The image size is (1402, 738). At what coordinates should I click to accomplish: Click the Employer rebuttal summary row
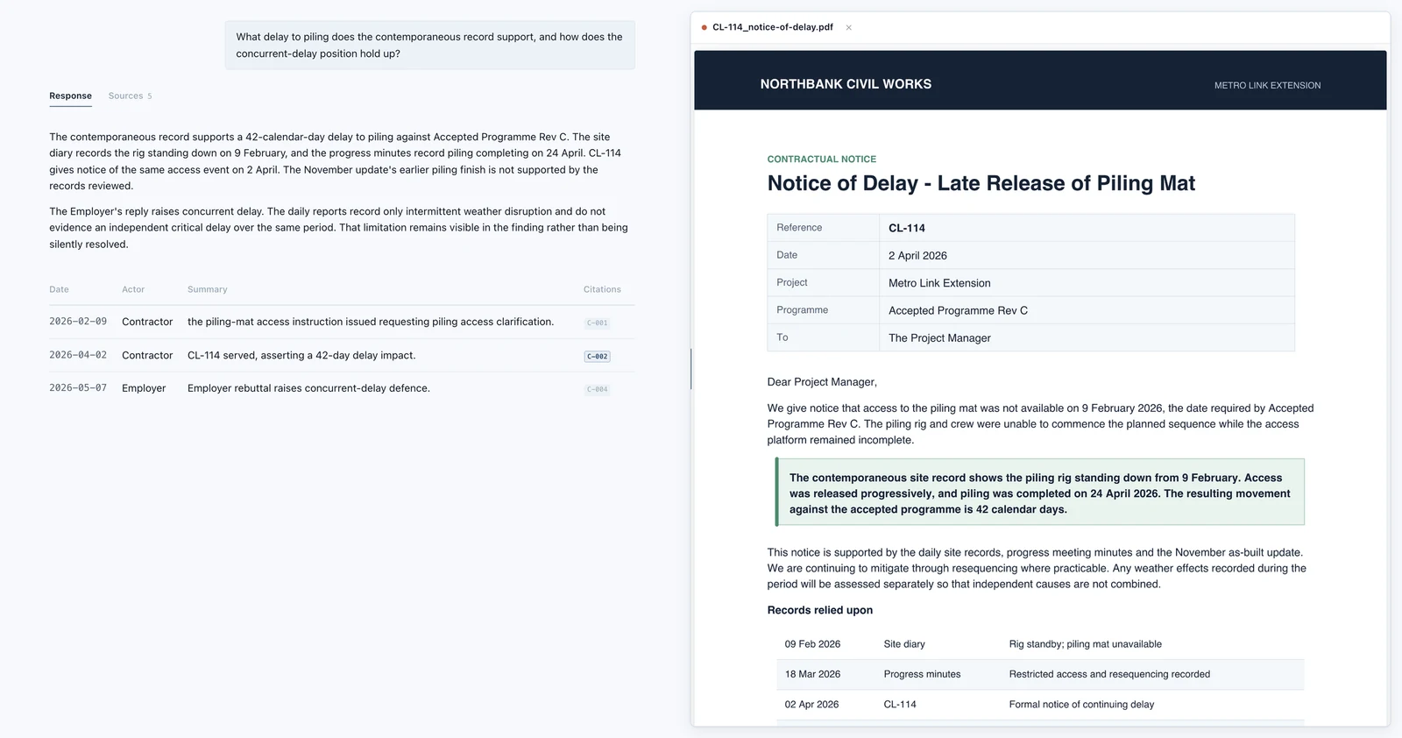point(308,388)
